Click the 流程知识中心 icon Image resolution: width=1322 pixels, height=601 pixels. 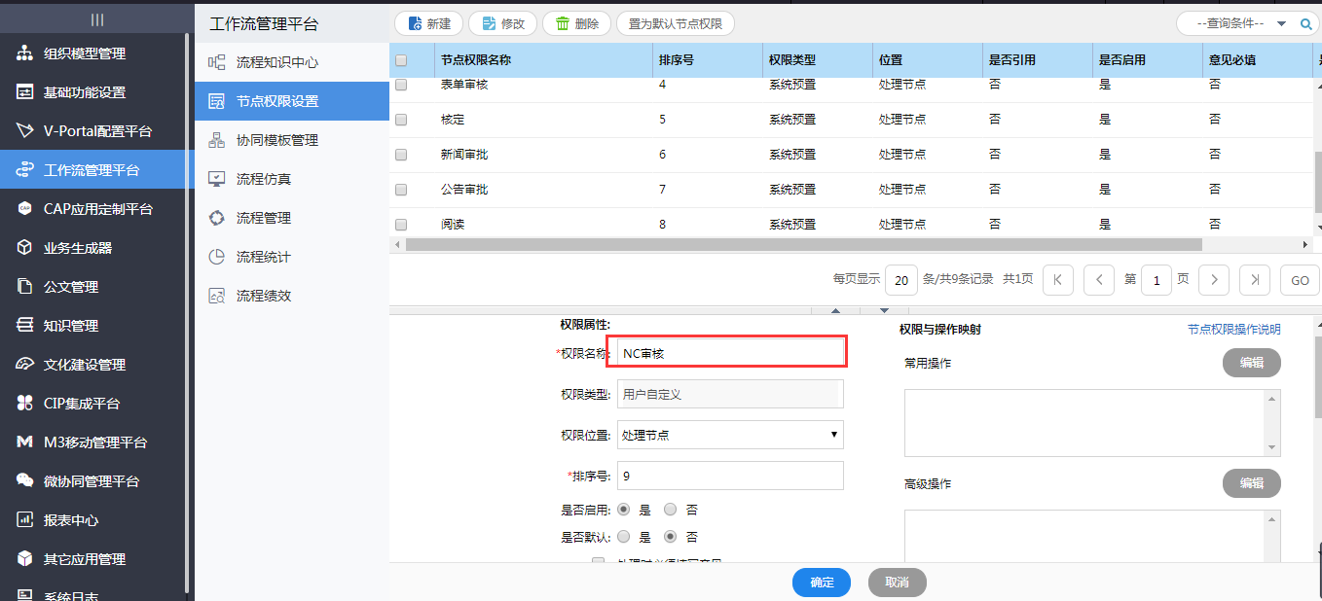click(217, 62)
